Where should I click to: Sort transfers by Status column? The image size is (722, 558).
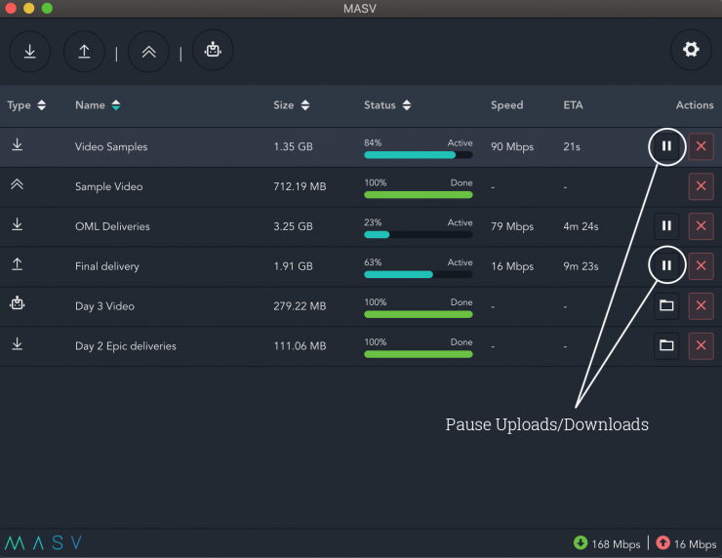pyautogui.click(x=387, y=105)
